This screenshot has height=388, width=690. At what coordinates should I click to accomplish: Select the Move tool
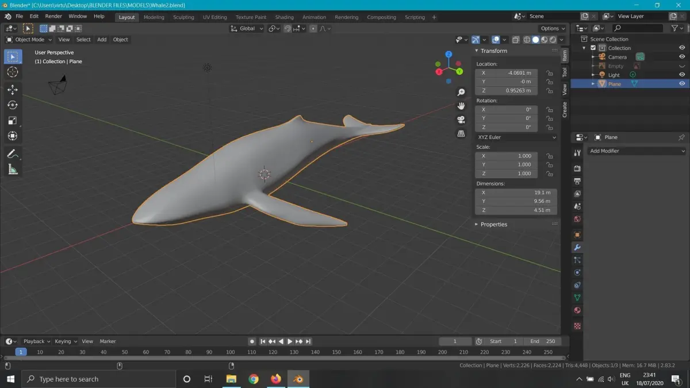click(x=13, y=90)
